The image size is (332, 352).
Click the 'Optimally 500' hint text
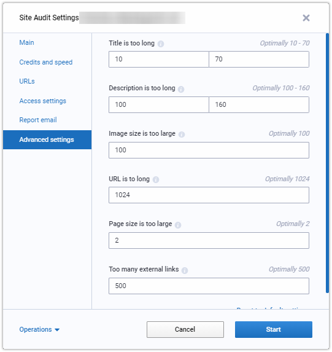point(289,269)
